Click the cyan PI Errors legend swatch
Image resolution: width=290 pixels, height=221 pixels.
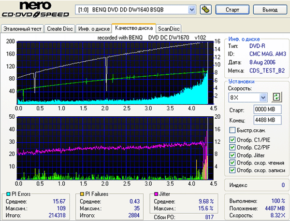tap(4, 193)
